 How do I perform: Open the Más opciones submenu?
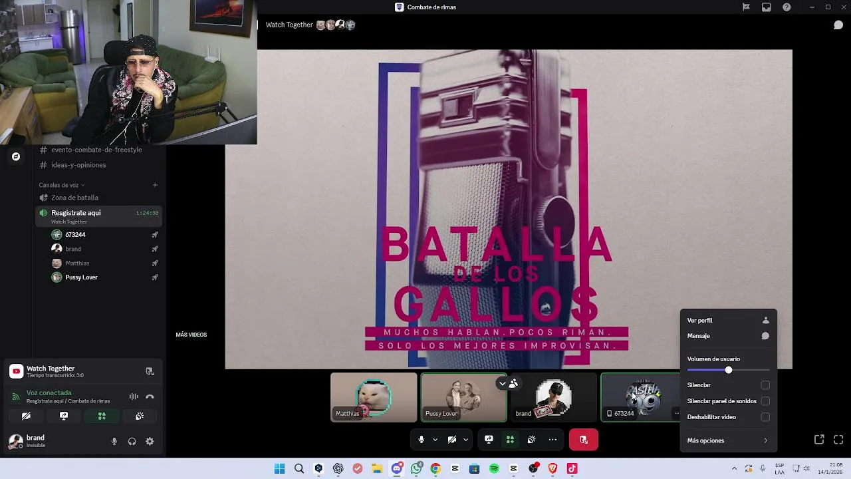point(728,440)
